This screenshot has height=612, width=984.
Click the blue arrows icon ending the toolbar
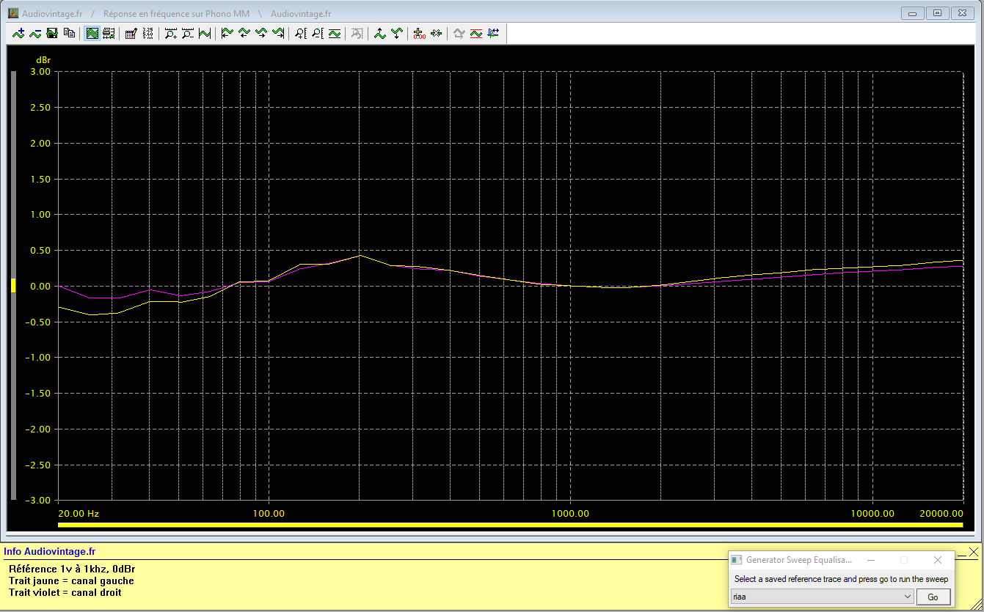click(x=493, y=33)
